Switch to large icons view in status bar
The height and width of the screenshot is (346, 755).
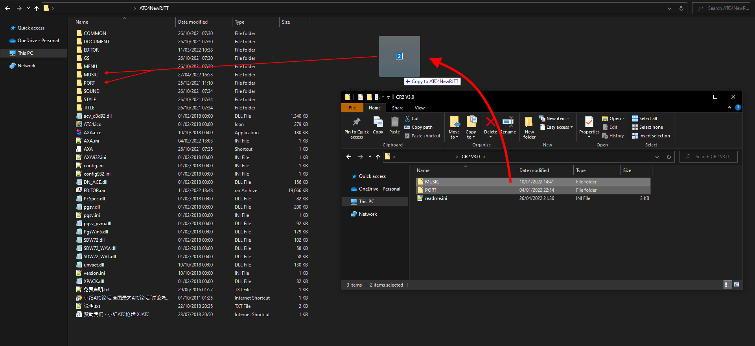tap(737, 285)
